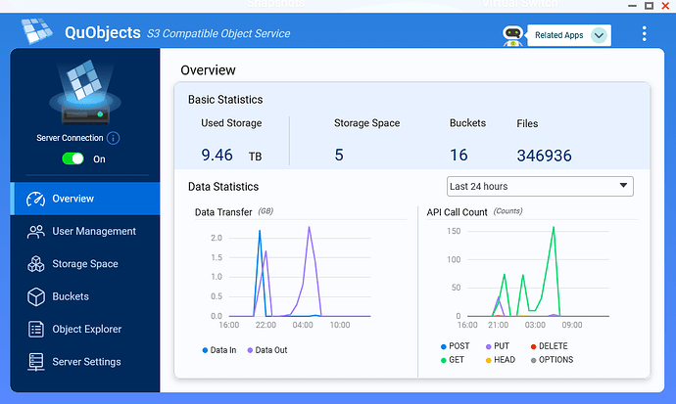Click the Buckets count 16
Screen dimensions: 676x404
pyautogui.click(x=459, y=155)
